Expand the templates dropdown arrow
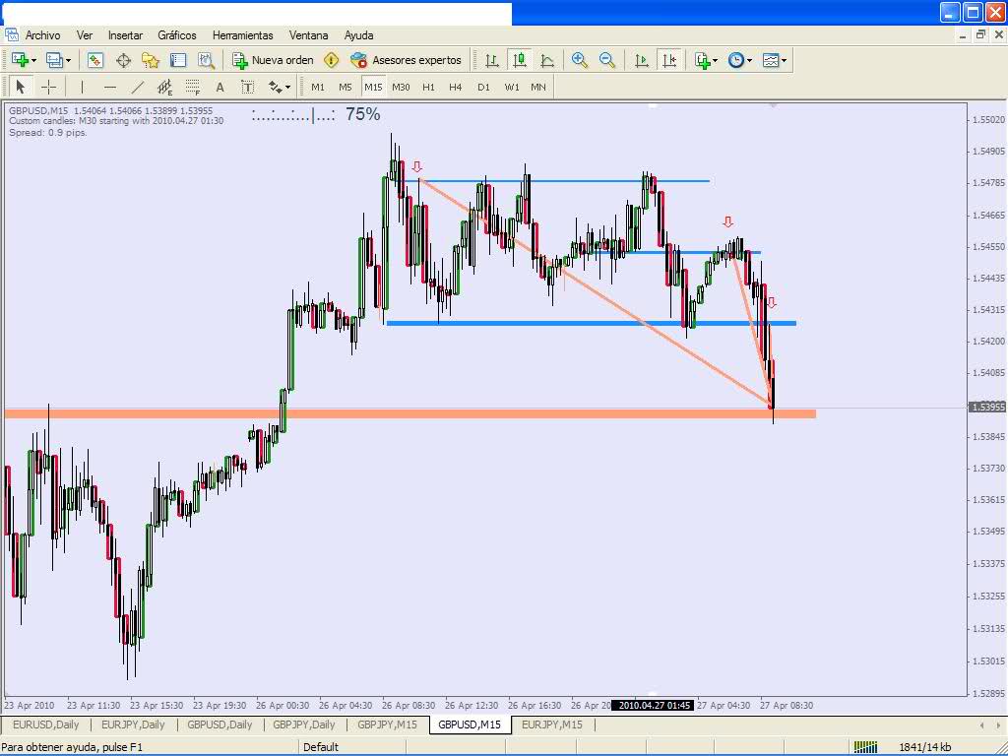Screen dimensions: 1008x756 tap(785, 61)
